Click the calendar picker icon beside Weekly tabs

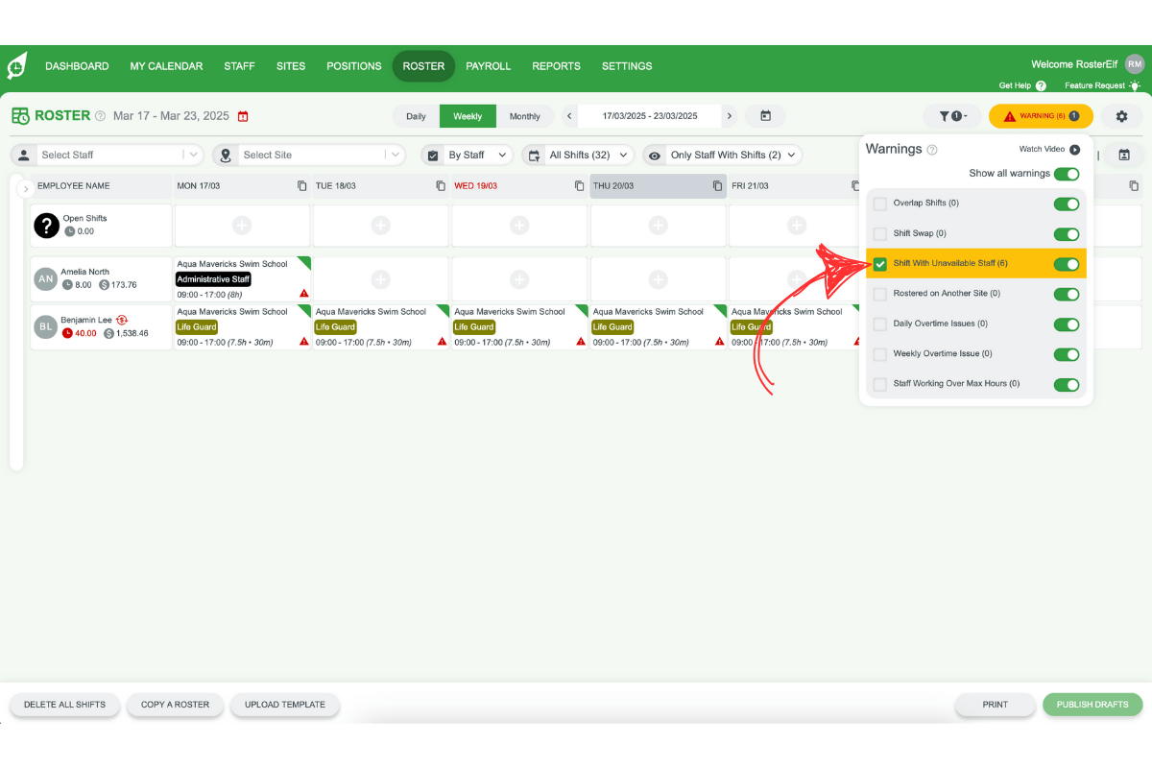(765, 115)
